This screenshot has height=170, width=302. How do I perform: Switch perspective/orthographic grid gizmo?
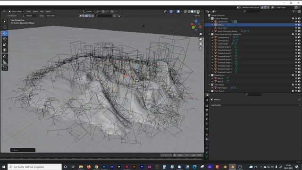(x=201, y=48)
